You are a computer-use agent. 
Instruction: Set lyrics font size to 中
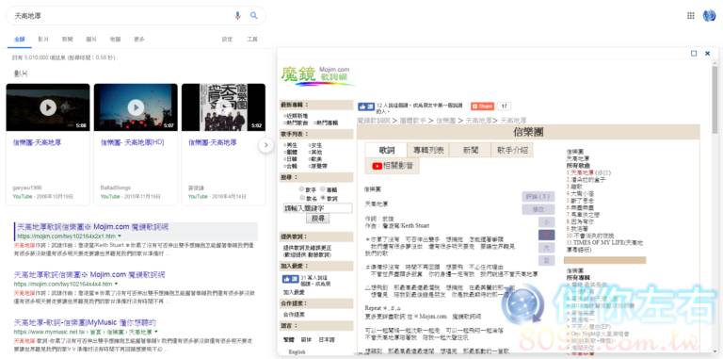pos(546,235)
